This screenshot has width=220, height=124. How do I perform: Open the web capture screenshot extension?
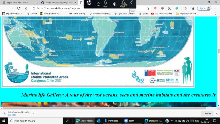click(170, 8)
